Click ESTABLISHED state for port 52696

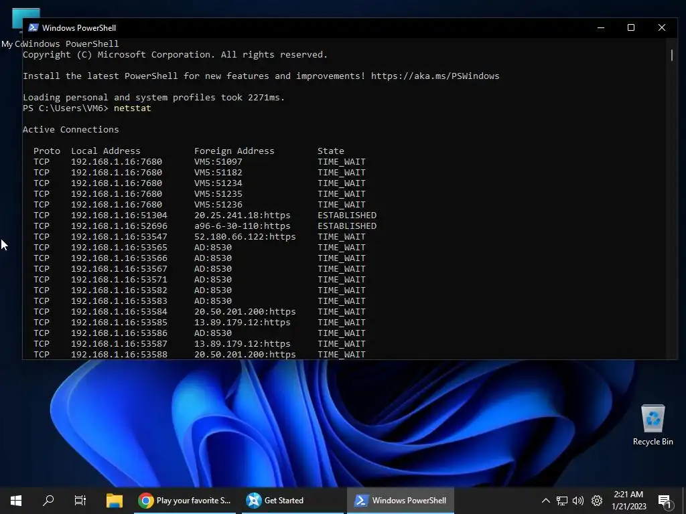(x=347, y=226)
